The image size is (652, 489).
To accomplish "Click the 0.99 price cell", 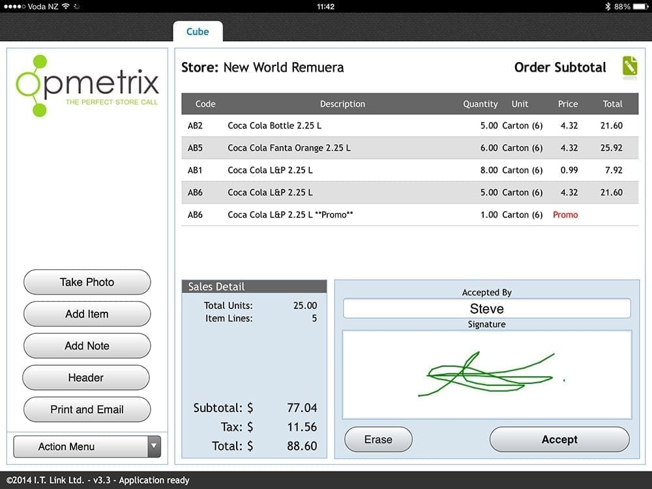I will coord(569,170).
